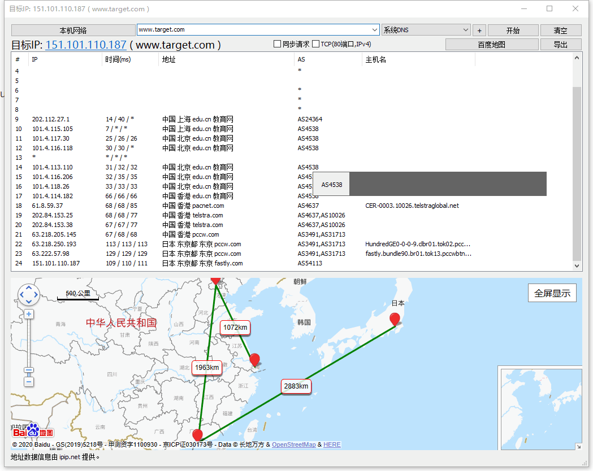
Task: Click 中国 香港 pacnet.com address cell
Action: (193, 206)
